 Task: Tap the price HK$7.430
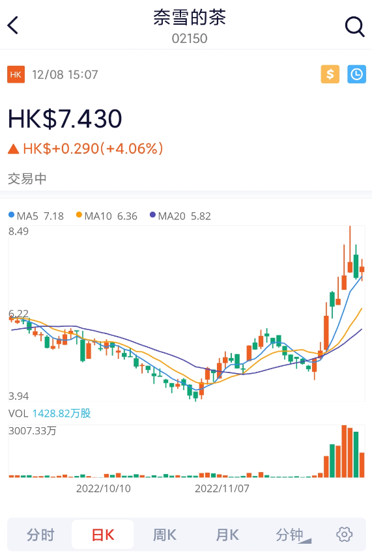(65, 119)
